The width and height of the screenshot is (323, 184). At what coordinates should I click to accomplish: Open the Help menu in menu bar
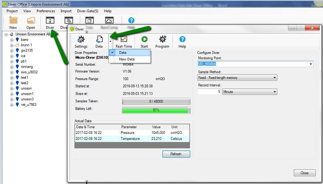[108, 11]
